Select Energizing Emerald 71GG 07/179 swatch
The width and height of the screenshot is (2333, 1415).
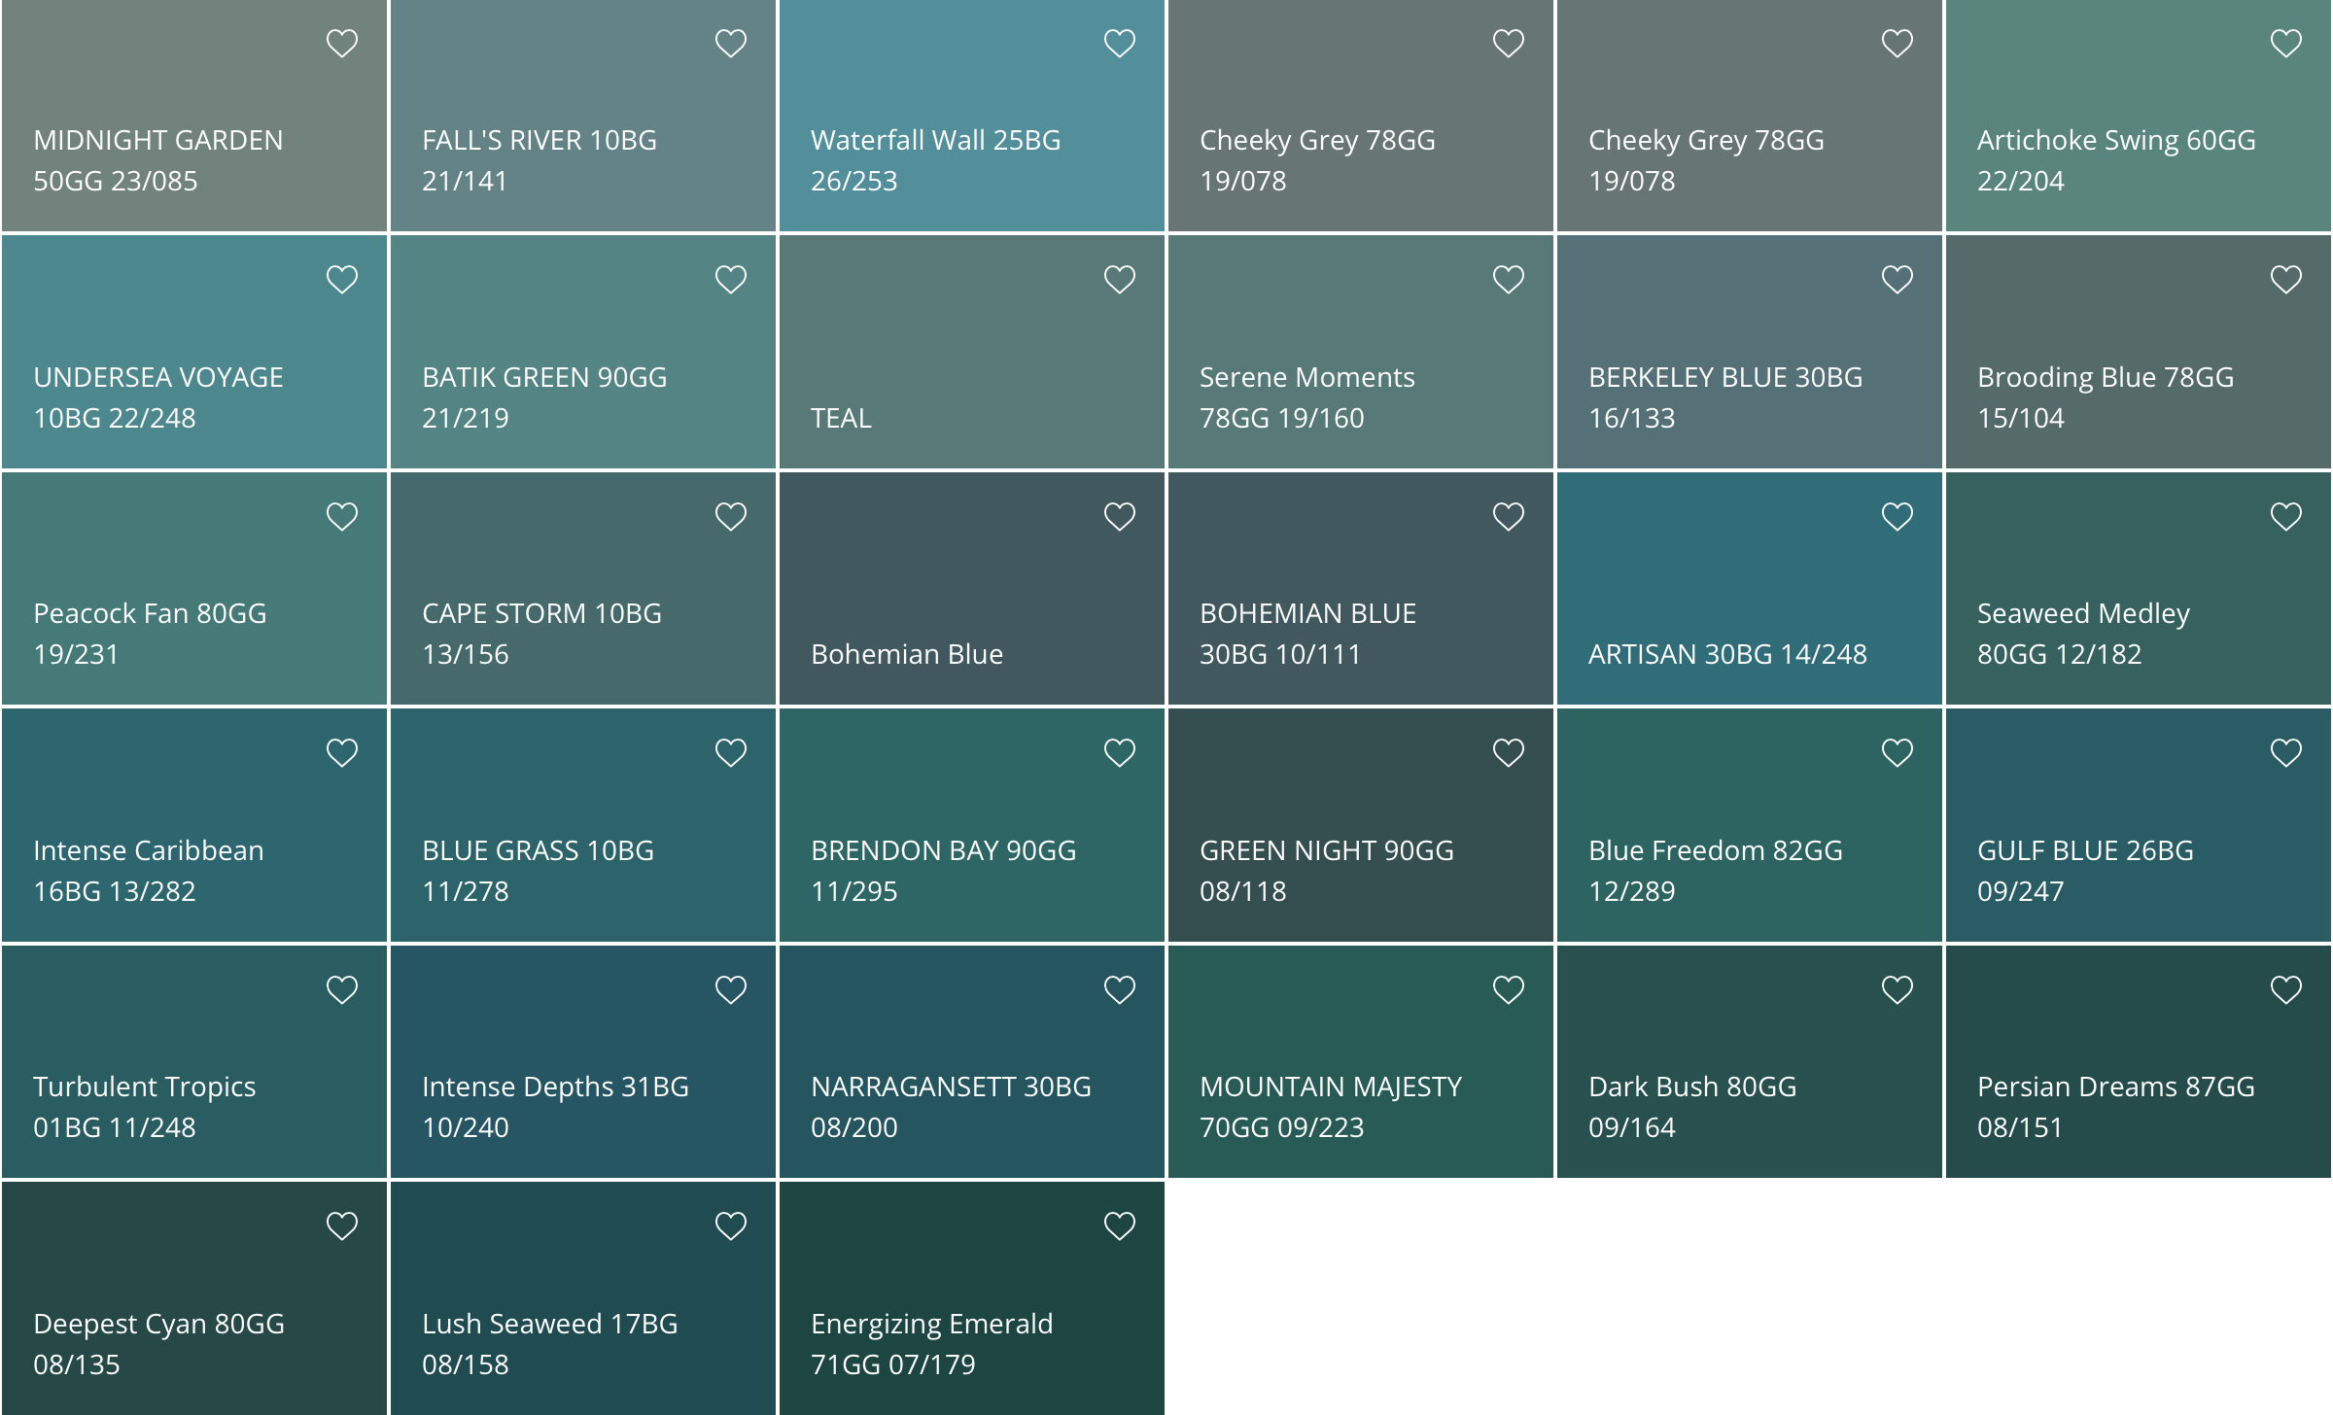(x=972, y=1298)
